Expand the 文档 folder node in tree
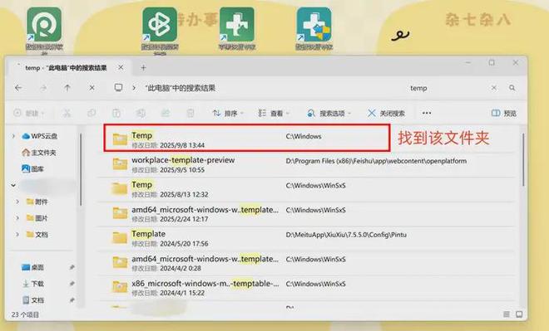This screenshot has height=331, width=549. point(17,234)
